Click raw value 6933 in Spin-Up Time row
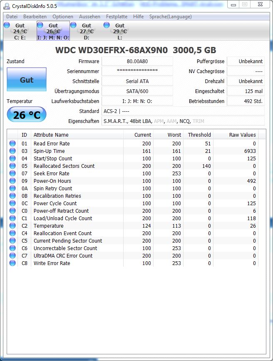 point(250,151)
